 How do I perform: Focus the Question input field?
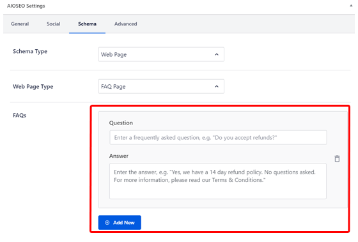[218, 137]
